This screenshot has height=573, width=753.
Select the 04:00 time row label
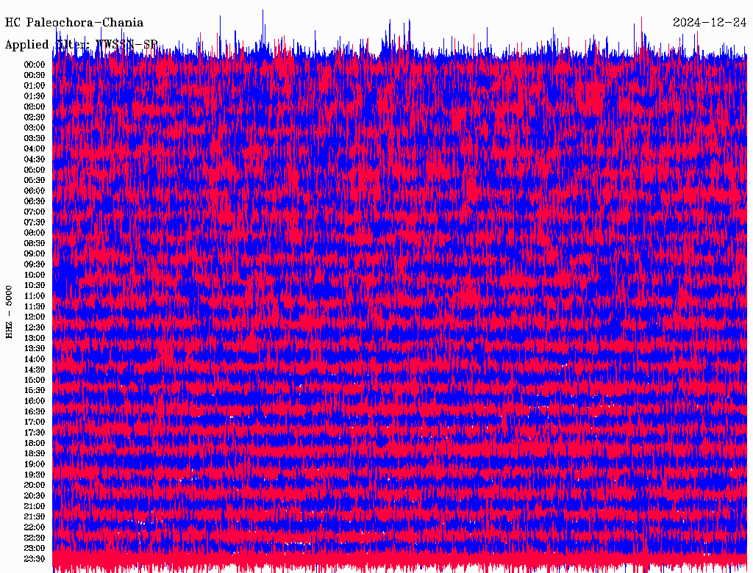35,149
